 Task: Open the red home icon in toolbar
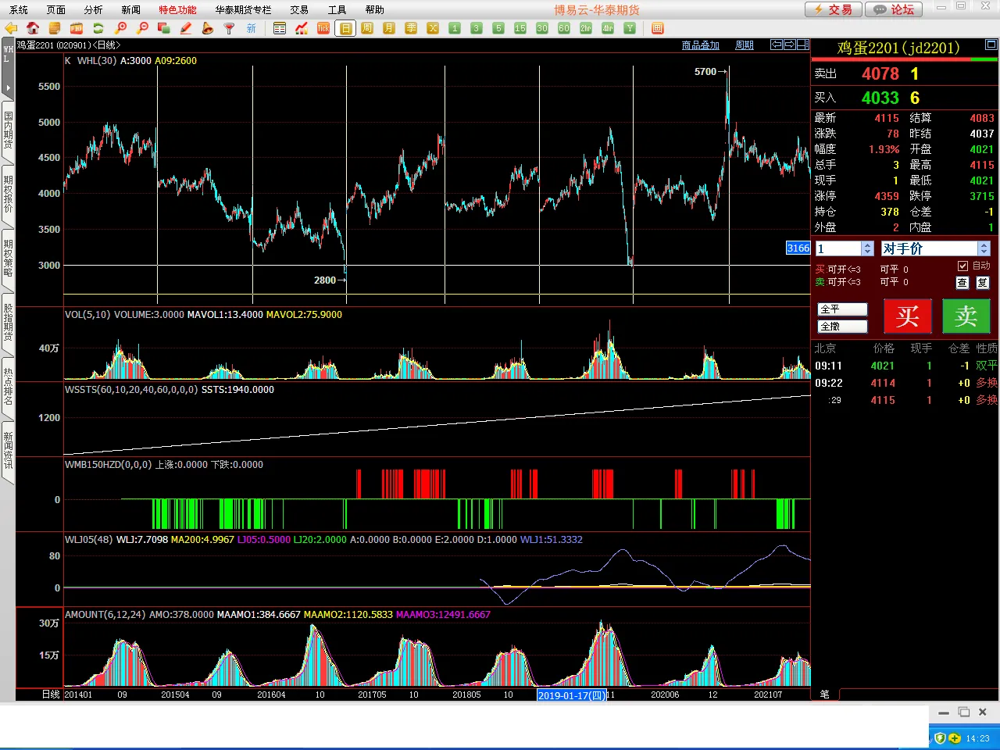[x=33, y=28]
